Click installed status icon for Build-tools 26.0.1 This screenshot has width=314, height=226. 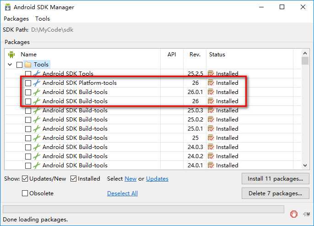pyautogui.click(x=211, y=92)
